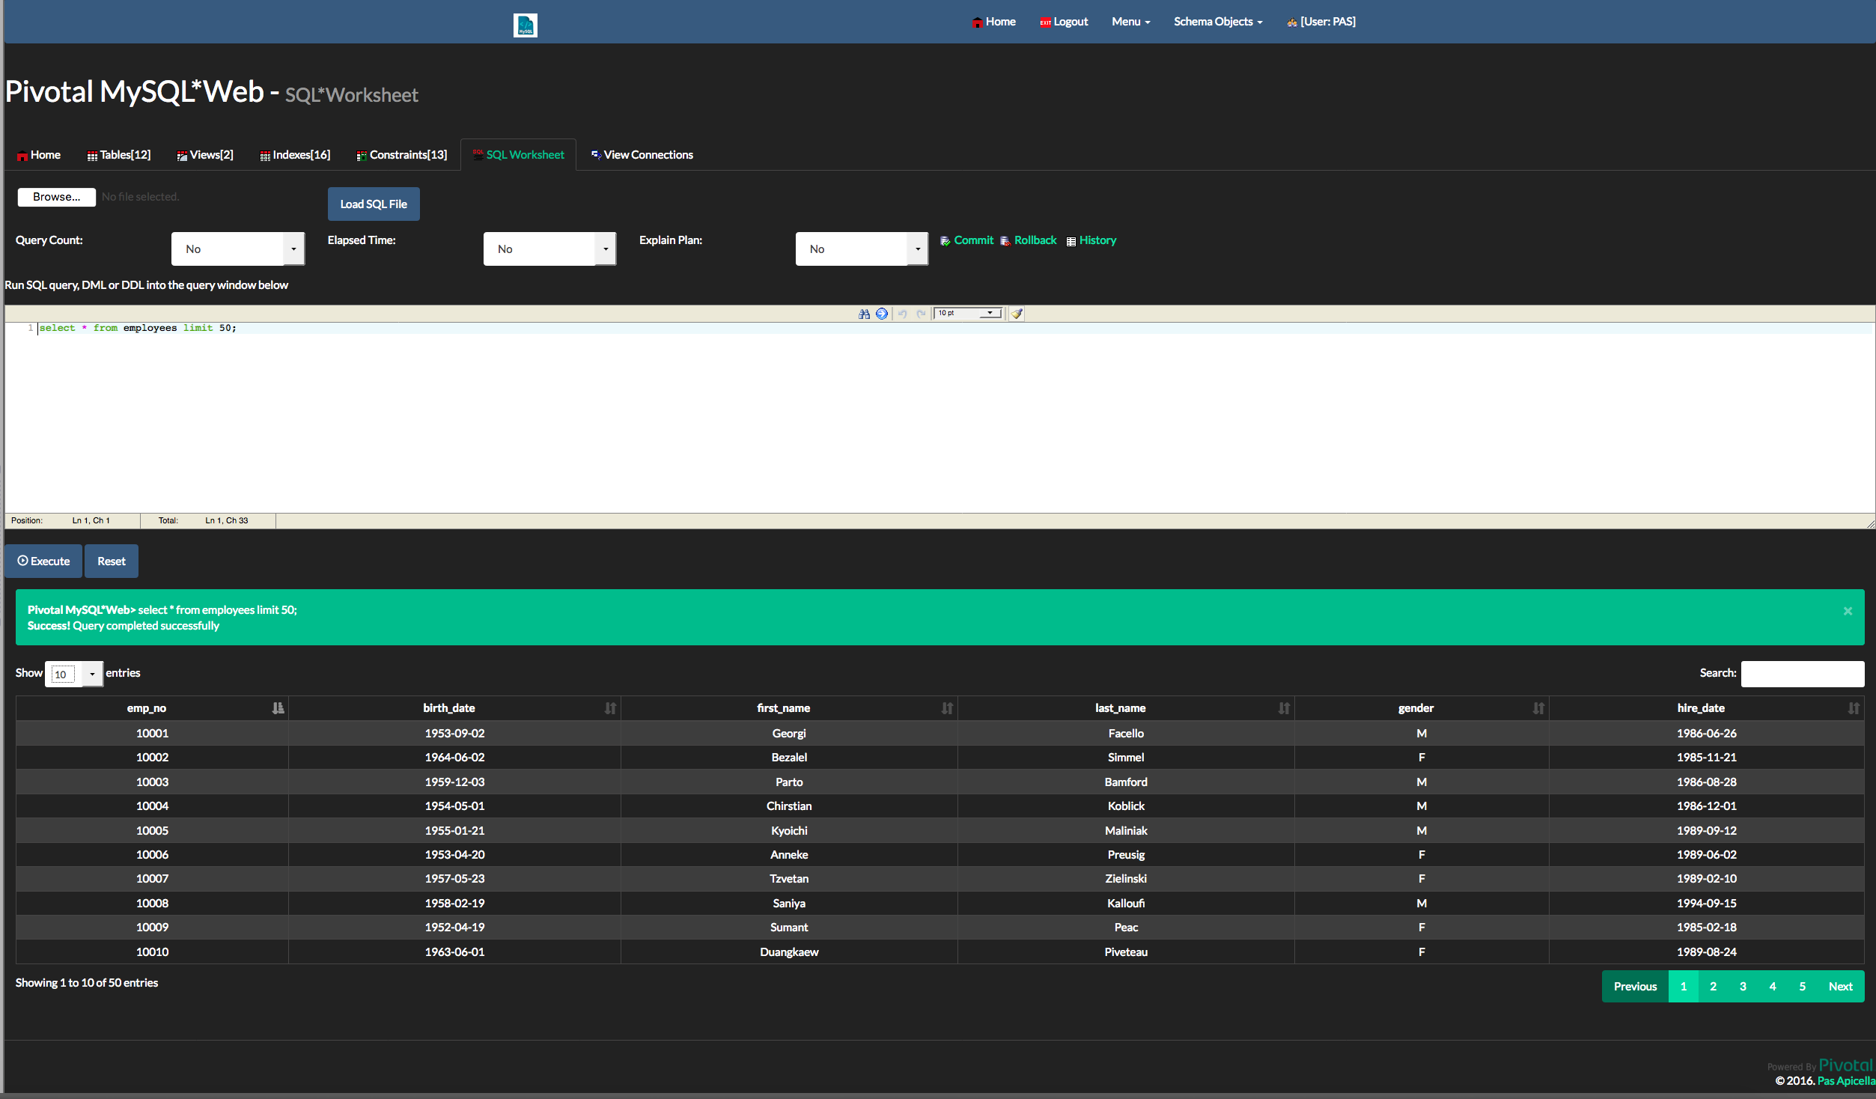Open the editor font size 10 pt dropdown
This screenshot has width=1876, height=1099.
pyautogui.click(x=968, y=313)
